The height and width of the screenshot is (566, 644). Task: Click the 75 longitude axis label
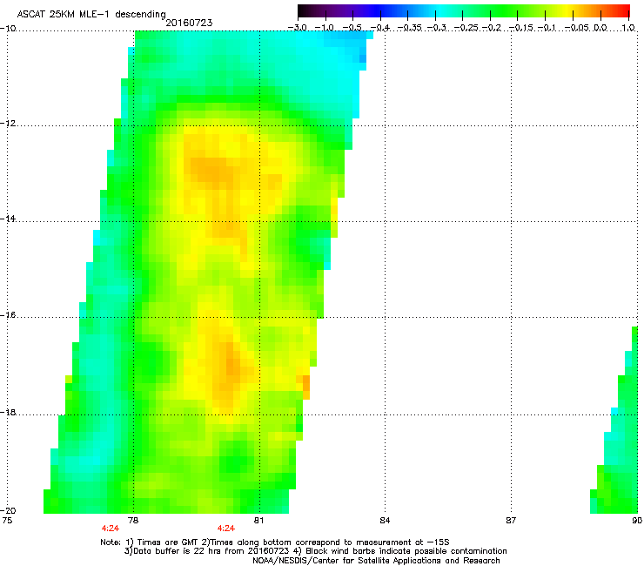click(7, 521)
